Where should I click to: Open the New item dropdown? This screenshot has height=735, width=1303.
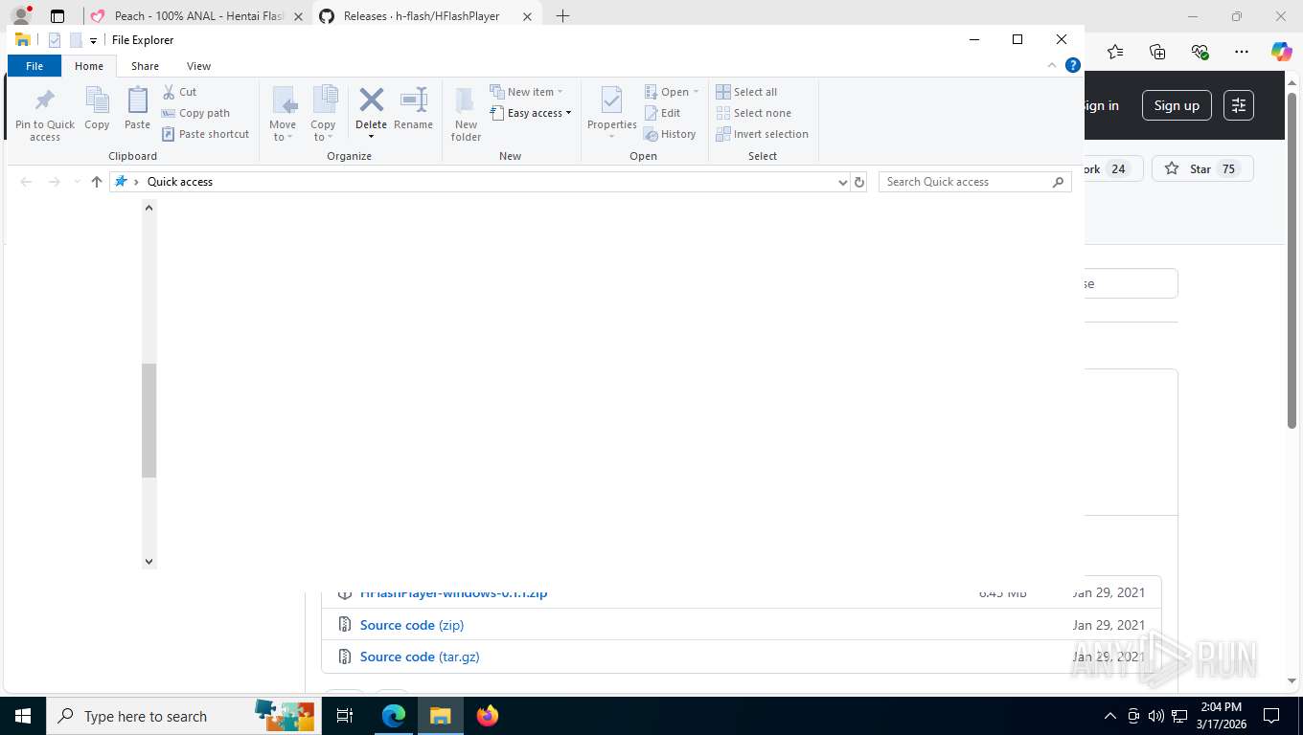click(x=526, y=92)
